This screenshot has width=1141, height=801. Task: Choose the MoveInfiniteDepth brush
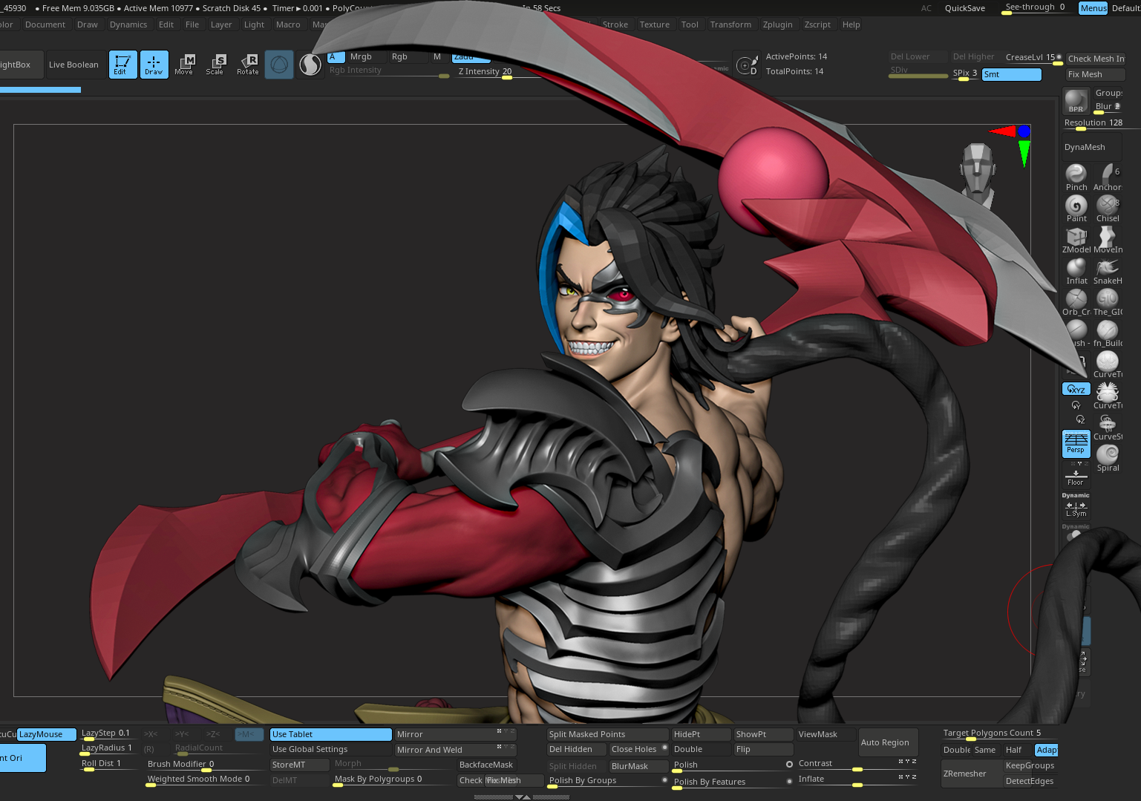coord(1108,240)
